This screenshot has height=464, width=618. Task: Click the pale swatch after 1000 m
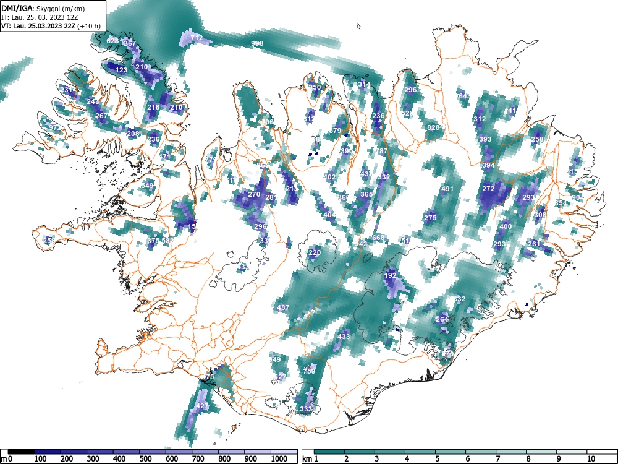284,452
